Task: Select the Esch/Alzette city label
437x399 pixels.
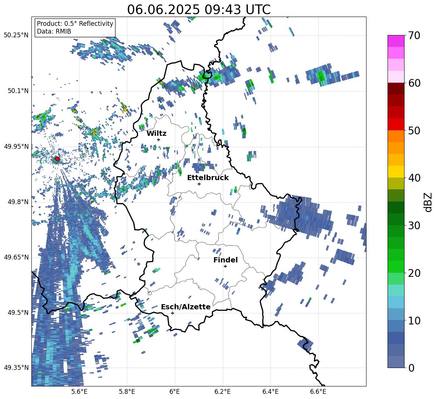Action: click(x=186, y=307)
